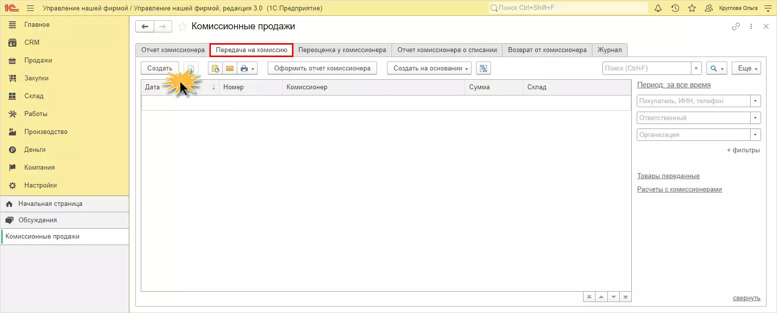Open Покупатель, ИНН, телефон dropdown arrow
Image resolution: width=777 pixels, height=313 pixels.
[x=756, y=101]
